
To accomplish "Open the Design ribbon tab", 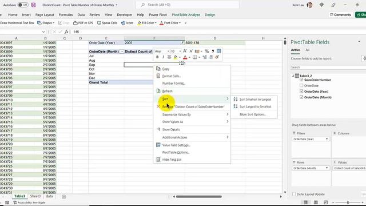I will 210,15.
